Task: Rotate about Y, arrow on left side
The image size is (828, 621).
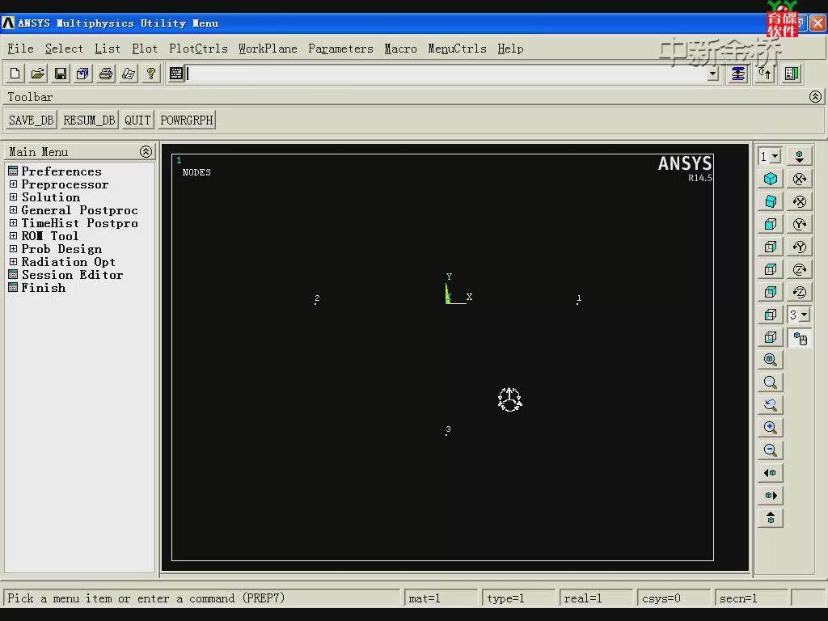Action: click(x=800, y=247)
